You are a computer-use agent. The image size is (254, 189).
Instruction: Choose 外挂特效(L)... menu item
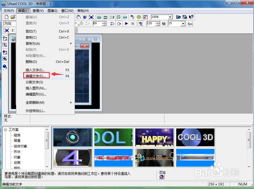pos(45,111)
